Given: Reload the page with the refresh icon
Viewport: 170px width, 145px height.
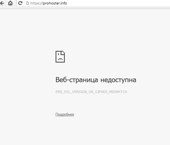Looking at the screenshot, I should [x=20, y=4].
